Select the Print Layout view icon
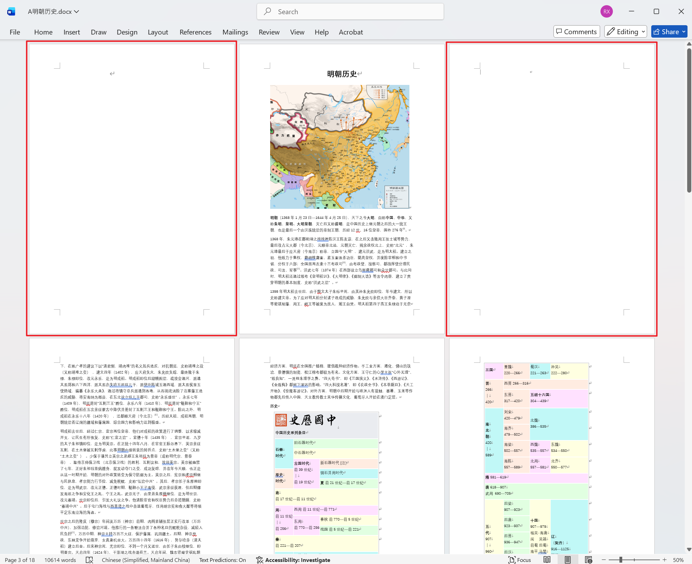The image size is (692, 564). pyautogui.click(x=568, y=560)
